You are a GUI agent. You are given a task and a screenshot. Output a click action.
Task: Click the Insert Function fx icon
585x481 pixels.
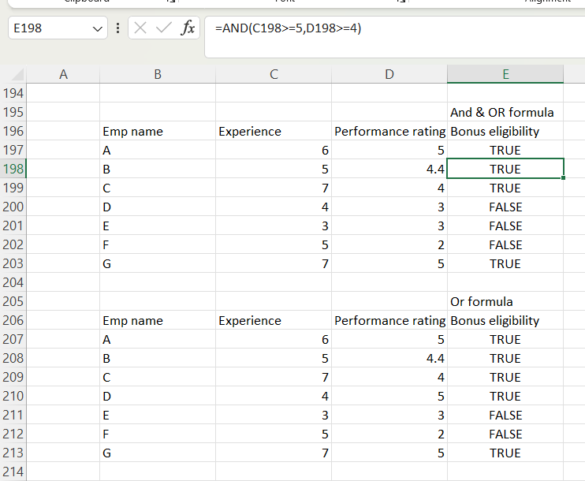click(188, 28)
